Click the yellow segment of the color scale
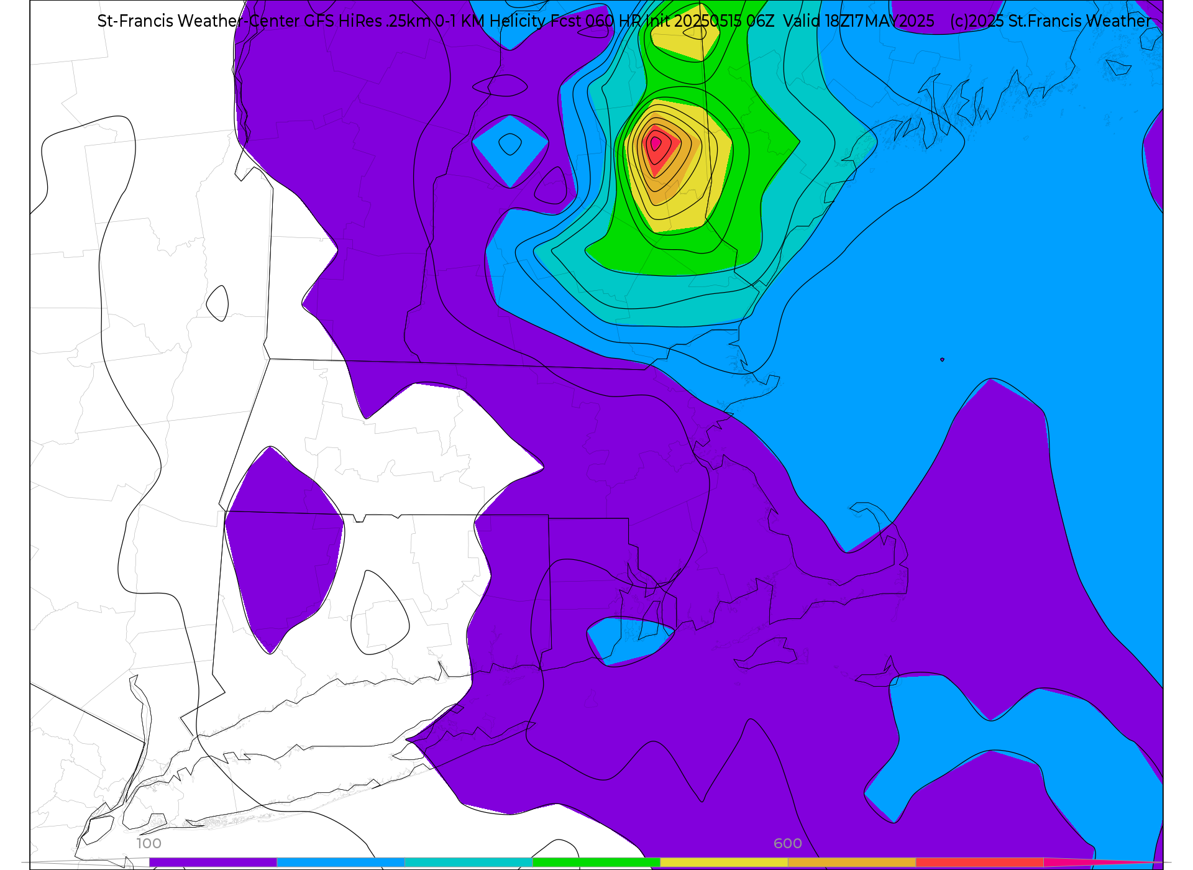1193x870 pixels. [724, 862]
